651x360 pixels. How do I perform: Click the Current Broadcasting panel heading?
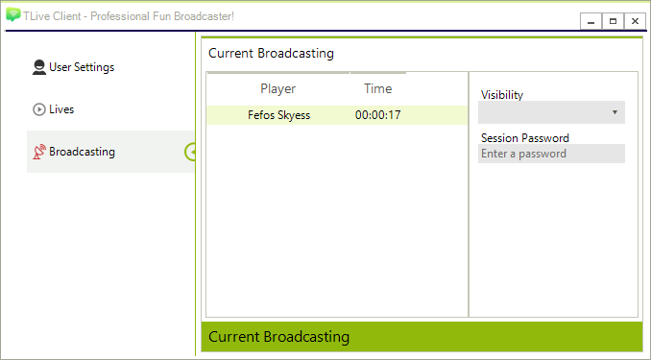click(271, 53)
